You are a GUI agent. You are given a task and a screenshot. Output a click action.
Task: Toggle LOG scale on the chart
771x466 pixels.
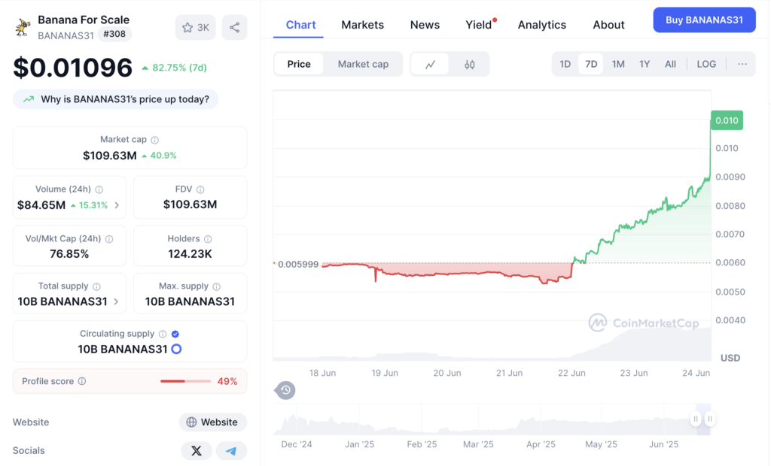(x=706, y=65)
